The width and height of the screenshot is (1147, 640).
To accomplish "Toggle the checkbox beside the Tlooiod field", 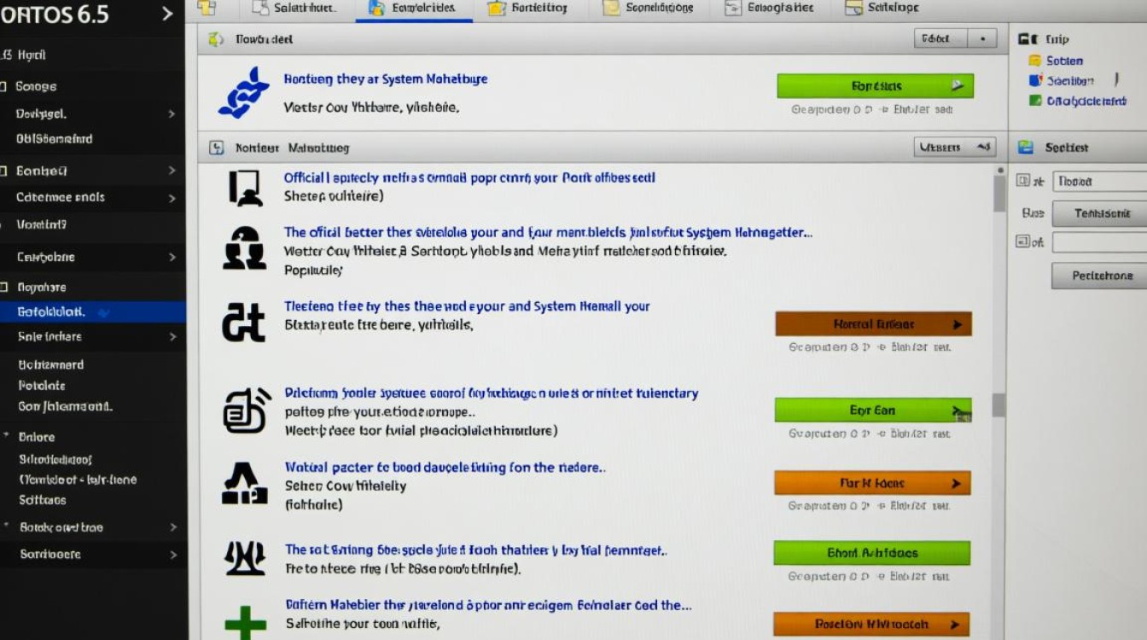I will 1023,181.
